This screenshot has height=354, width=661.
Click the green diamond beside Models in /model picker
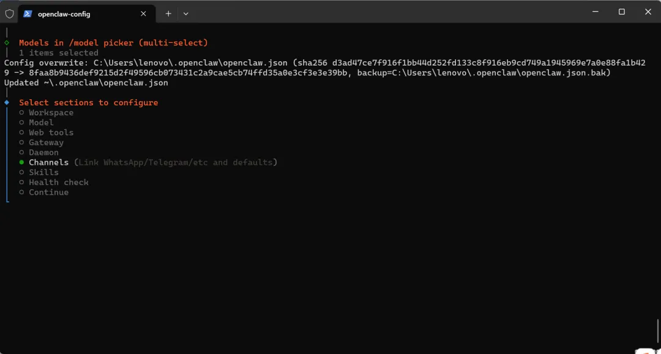point(7,43)
